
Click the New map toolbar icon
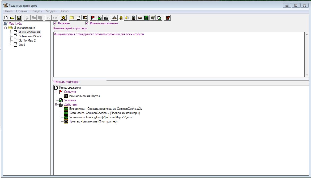pyautogui.click(x=6, y=18)
